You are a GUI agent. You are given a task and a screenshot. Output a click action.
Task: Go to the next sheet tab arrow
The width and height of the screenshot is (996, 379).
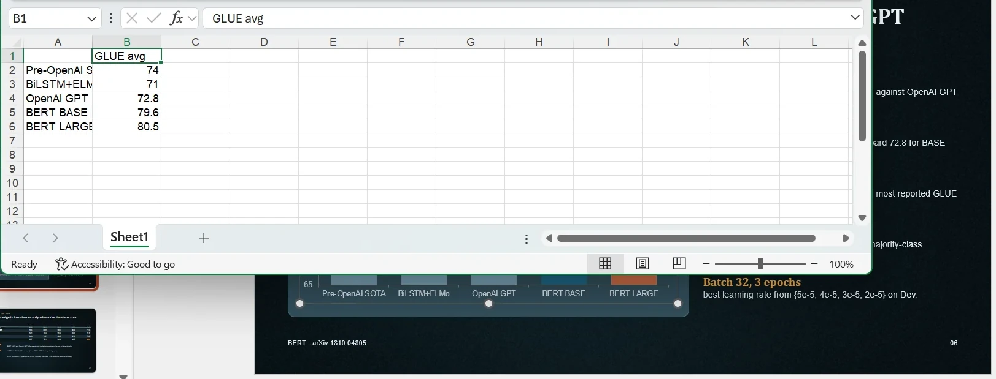55,238
